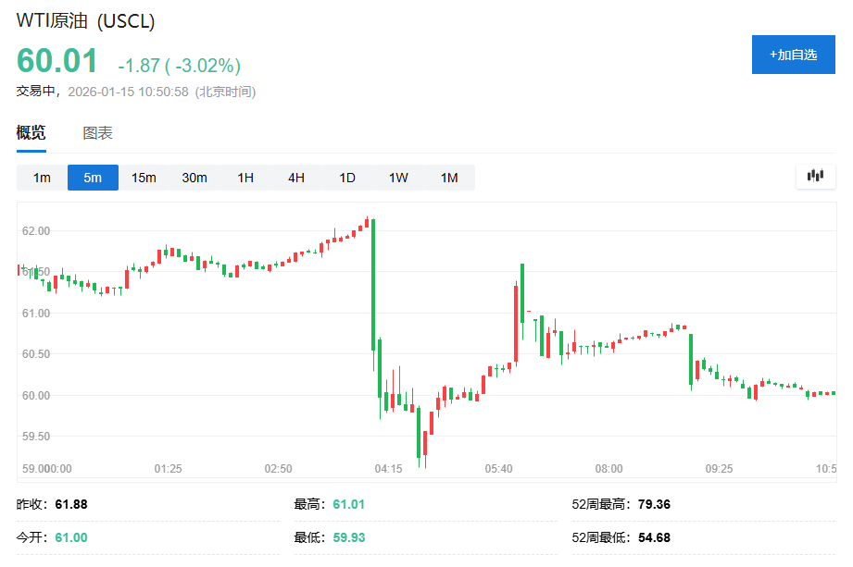The width and height of the screenshot is (853, 567).
Task: Click the WTI原油 (USCL) title
Action: 86,20
